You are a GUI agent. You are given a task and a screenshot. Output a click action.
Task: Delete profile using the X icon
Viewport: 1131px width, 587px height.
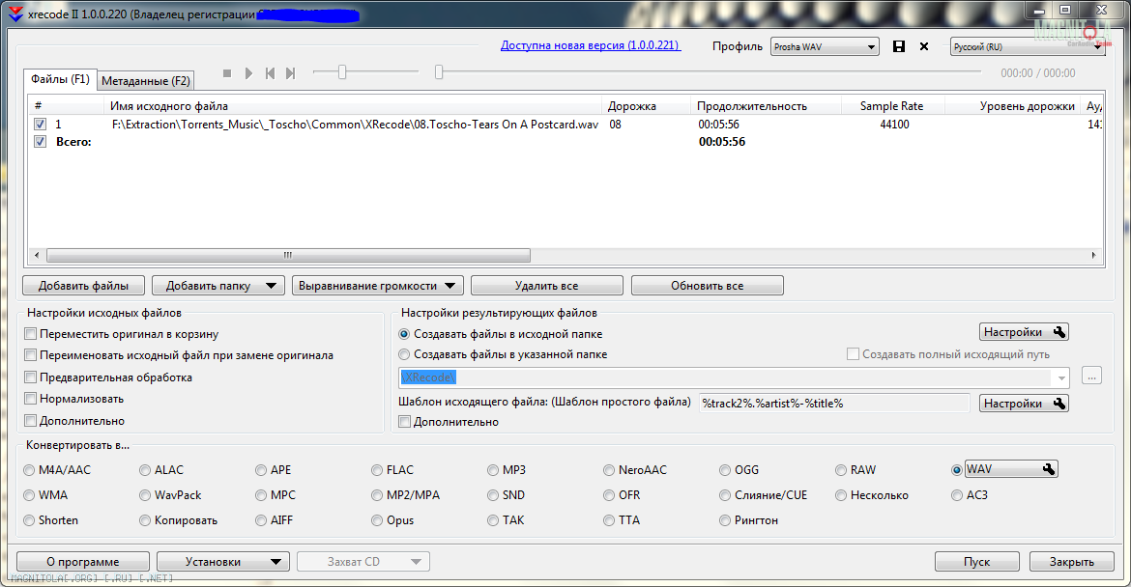click(x=924, y=46)
